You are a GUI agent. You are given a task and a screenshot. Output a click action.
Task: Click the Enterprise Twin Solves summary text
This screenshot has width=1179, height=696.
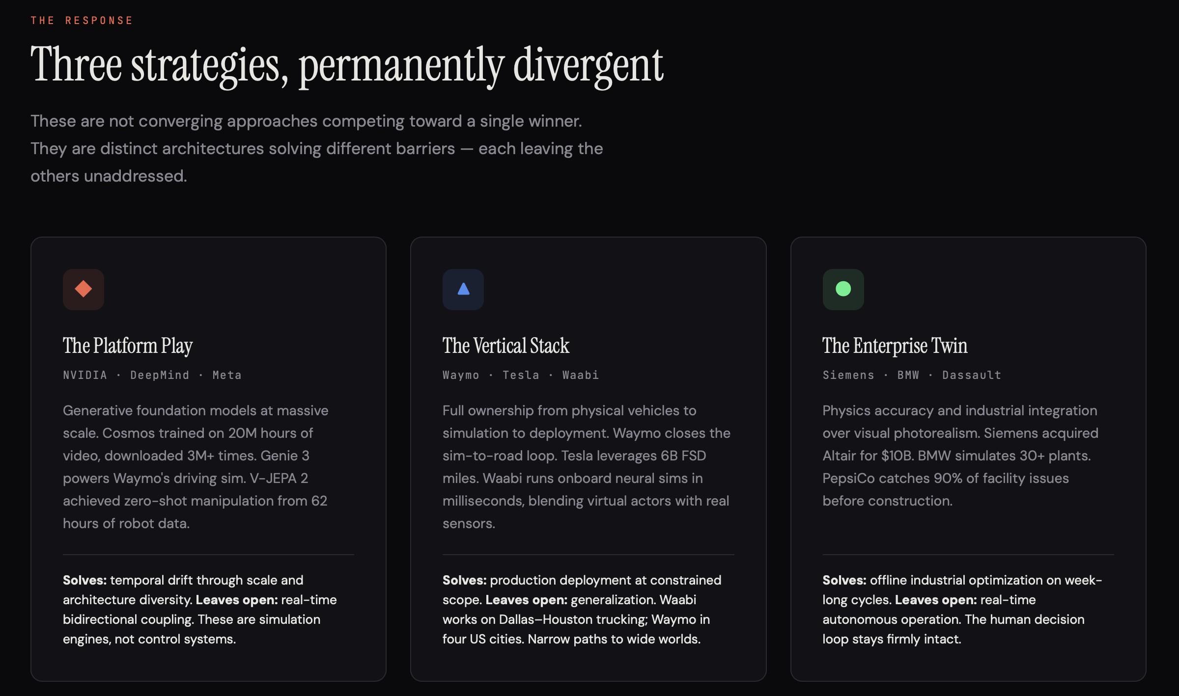(x=962, y=610)
